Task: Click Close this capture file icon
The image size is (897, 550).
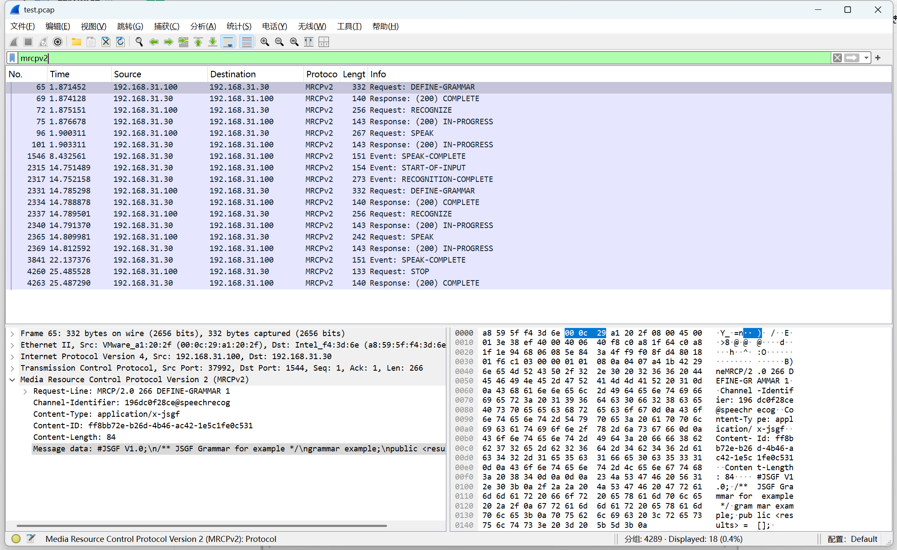Action: point(106,42)
